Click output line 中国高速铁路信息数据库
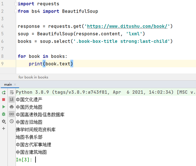The width and height of the screenshot is (196, 166). tap(40, 115)
